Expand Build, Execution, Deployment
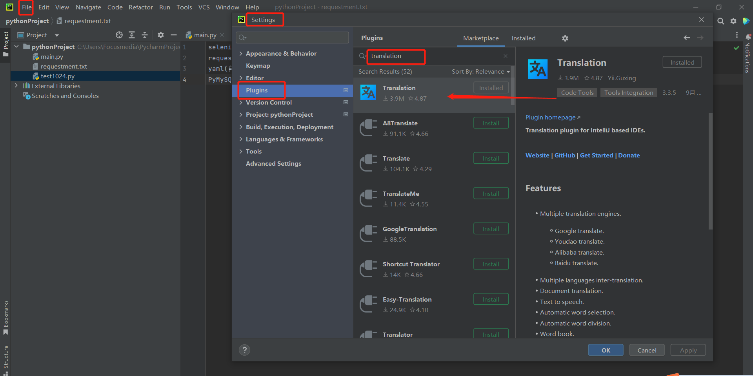 click(x=241, y=127)
